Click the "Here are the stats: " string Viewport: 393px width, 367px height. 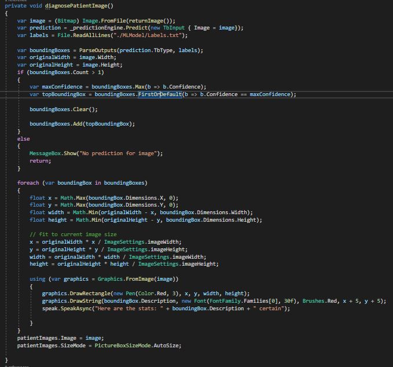pos(129,309)
